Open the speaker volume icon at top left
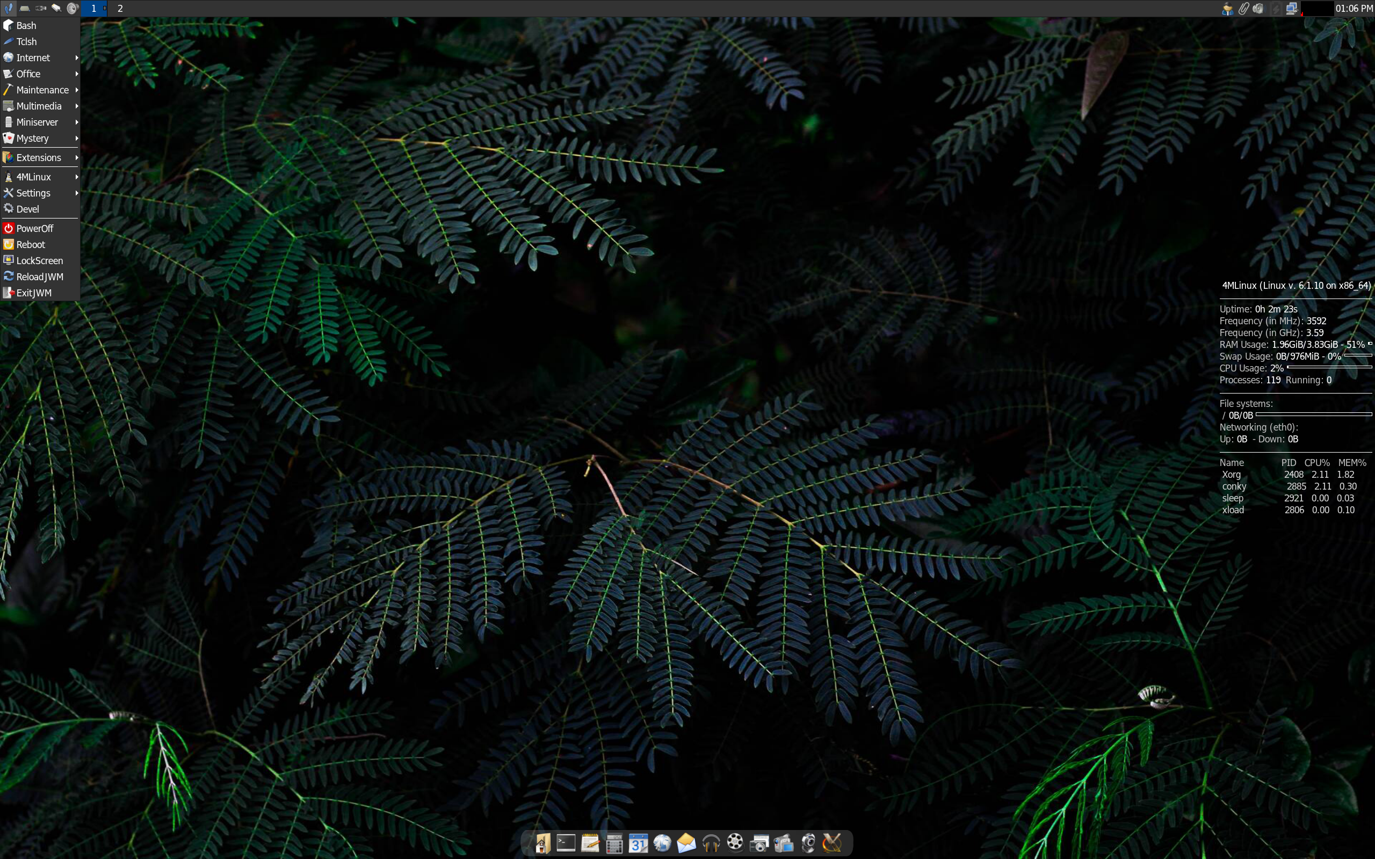1375x859 pixels. click(72, 8)
